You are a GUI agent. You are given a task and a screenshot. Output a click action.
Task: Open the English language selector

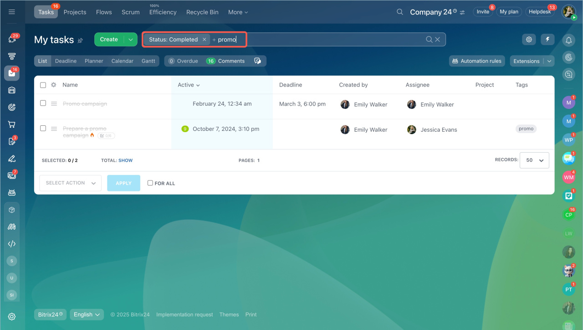87,315
